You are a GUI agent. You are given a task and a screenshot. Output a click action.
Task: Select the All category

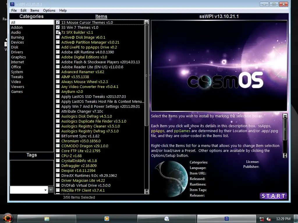(31, 22)
